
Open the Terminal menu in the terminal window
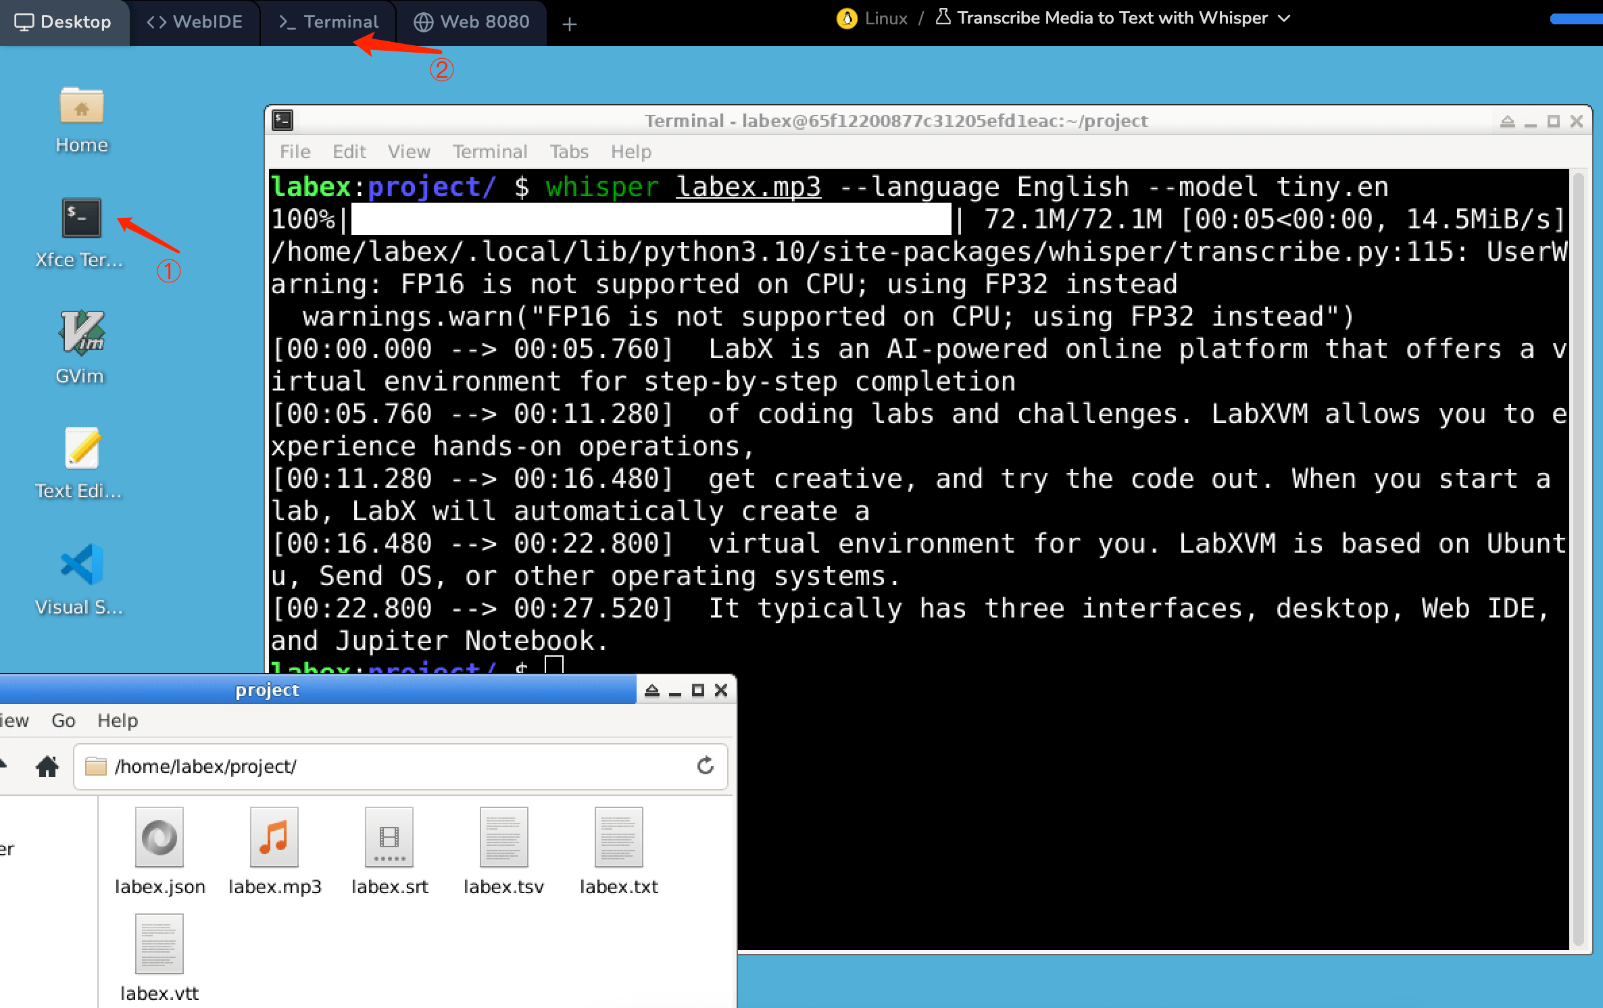point(489,151)
